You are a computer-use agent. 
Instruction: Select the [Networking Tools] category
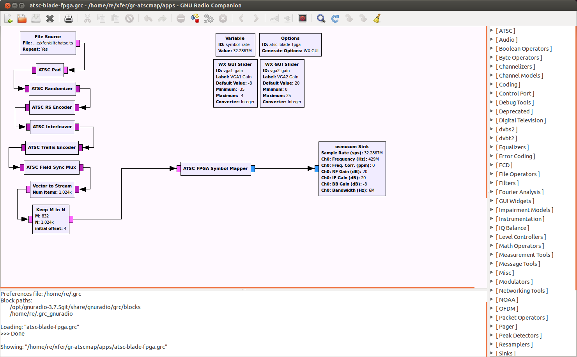[x=522, y=291]
